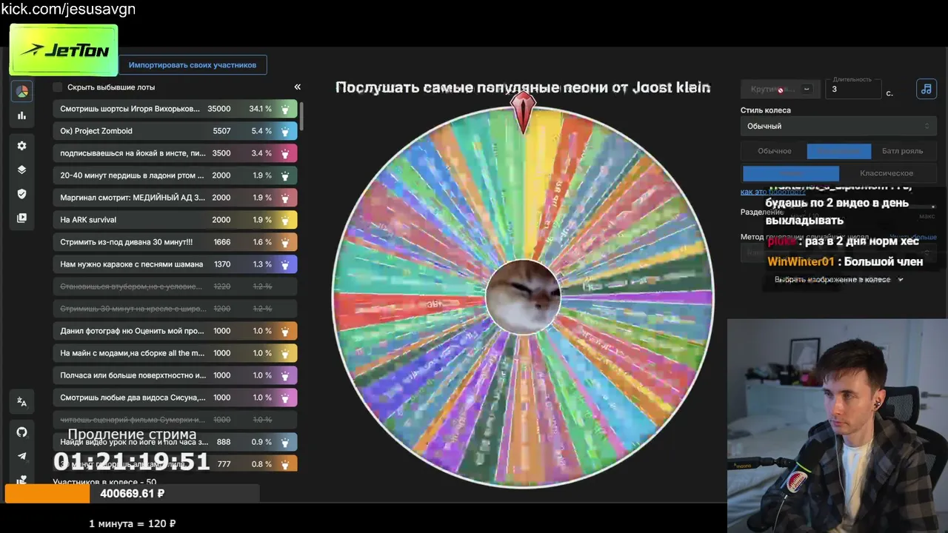Click the 34.1 % chance value
The width and height of the screenshot is (948, 533).
tap(260, 109)
